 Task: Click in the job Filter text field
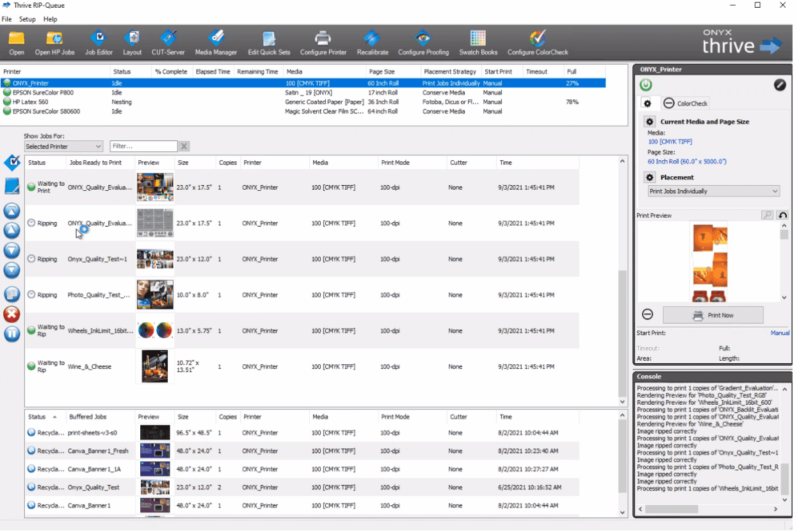pyautogui.click(x=143, y=147)
